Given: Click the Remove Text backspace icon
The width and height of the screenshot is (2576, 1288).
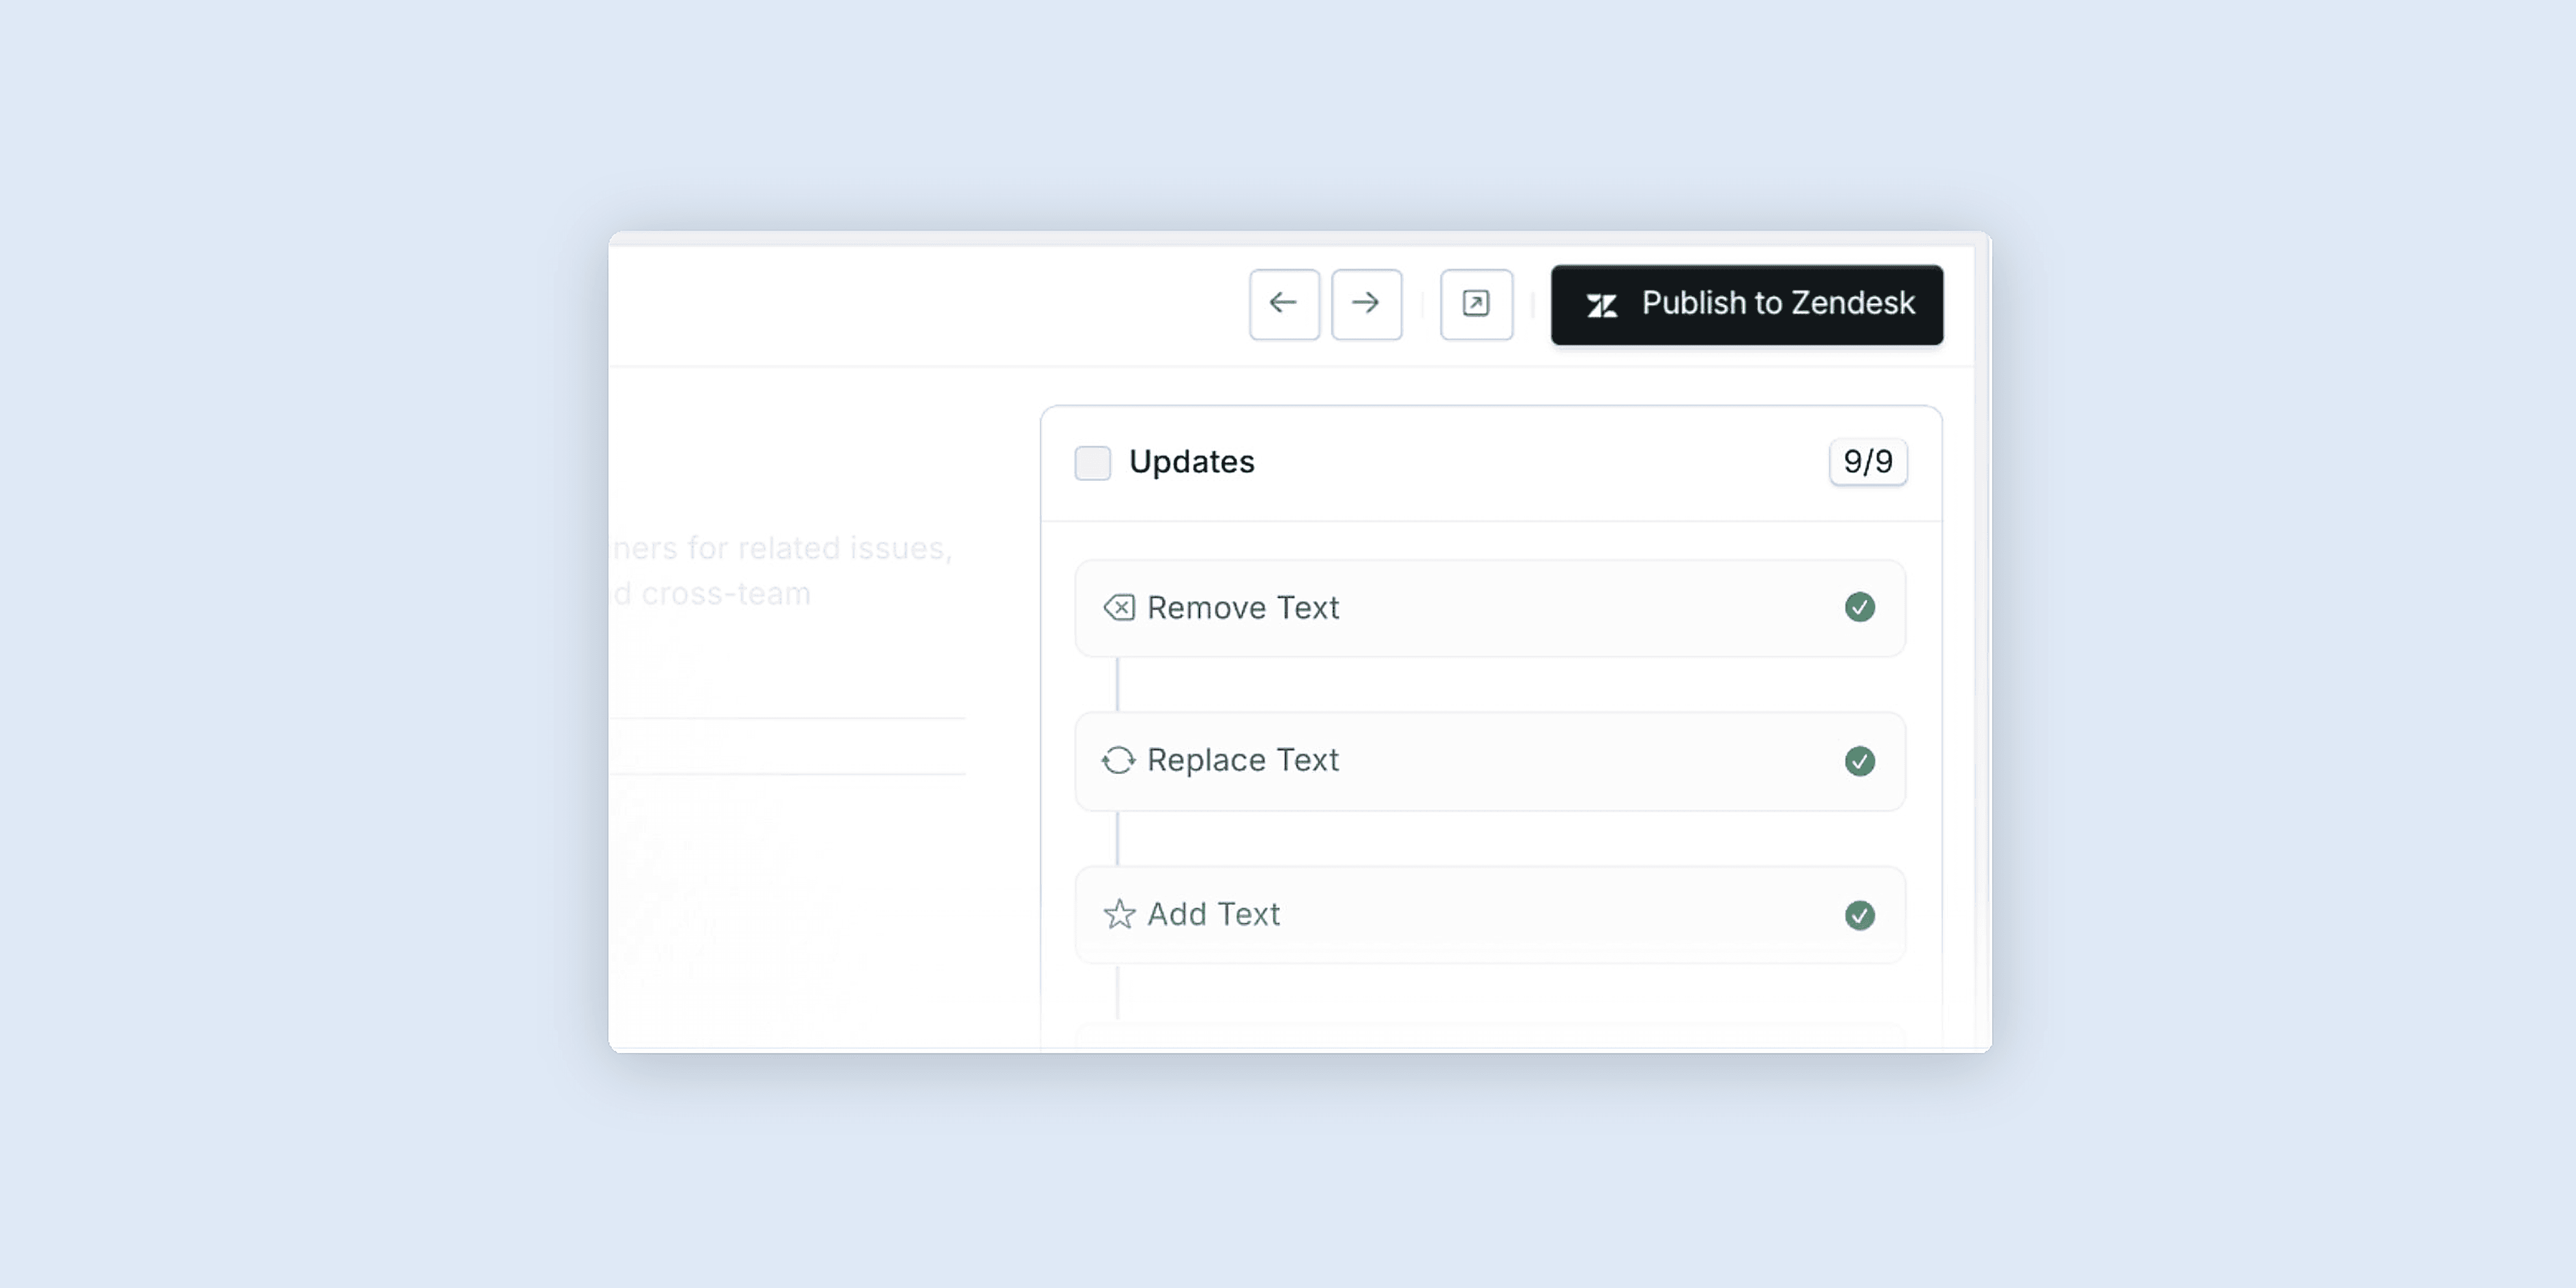Looking at the screenshot, I should 1119,607.
